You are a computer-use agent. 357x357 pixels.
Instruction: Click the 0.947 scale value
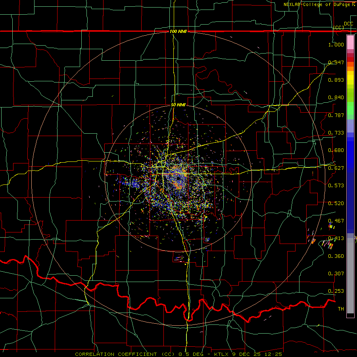(336, 62)
